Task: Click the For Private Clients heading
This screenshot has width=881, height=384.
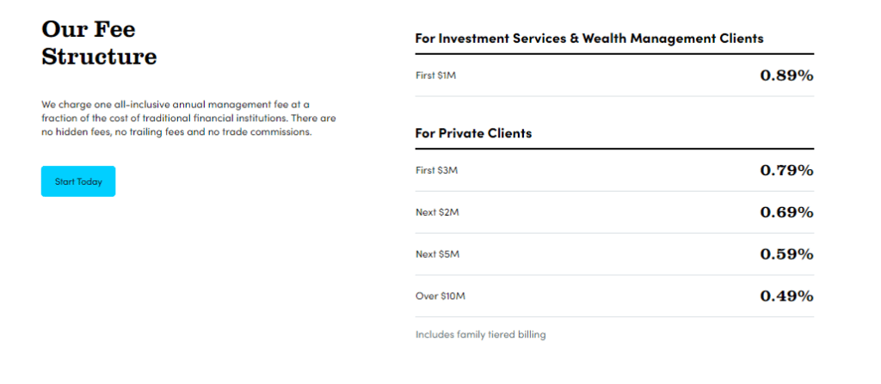Action: [x=474, y=134]
